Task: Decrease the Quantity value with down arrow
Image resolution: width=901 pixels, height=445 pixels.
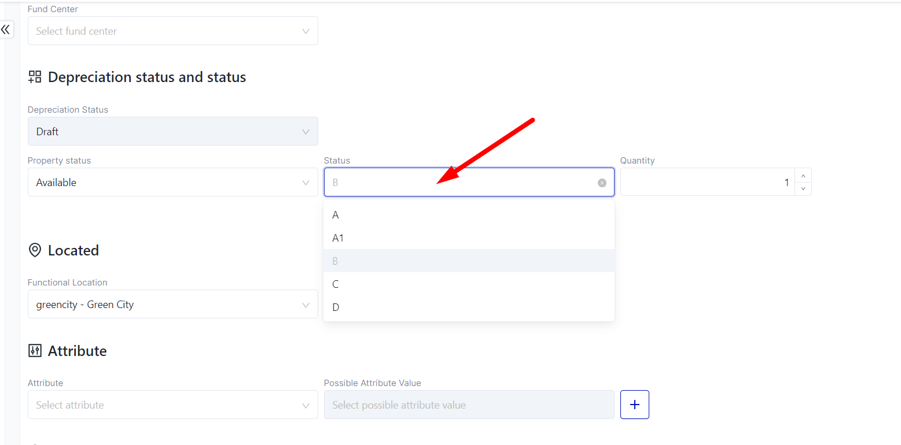Action: [803, 189]
